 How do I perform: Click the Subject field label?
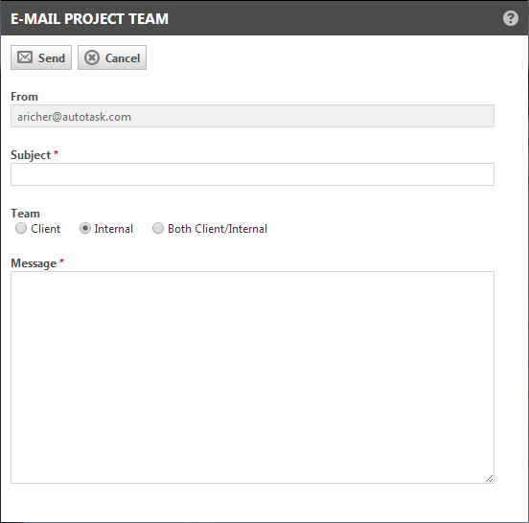point(31,155)
